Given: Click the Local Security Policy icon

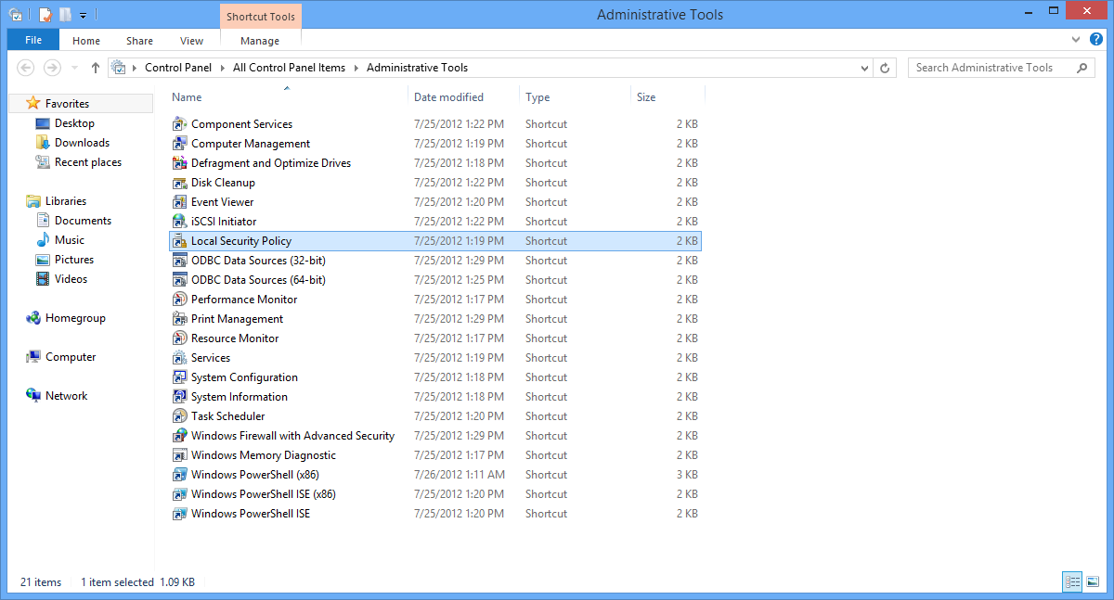Looking at the screenshot, I should [180, 241].
